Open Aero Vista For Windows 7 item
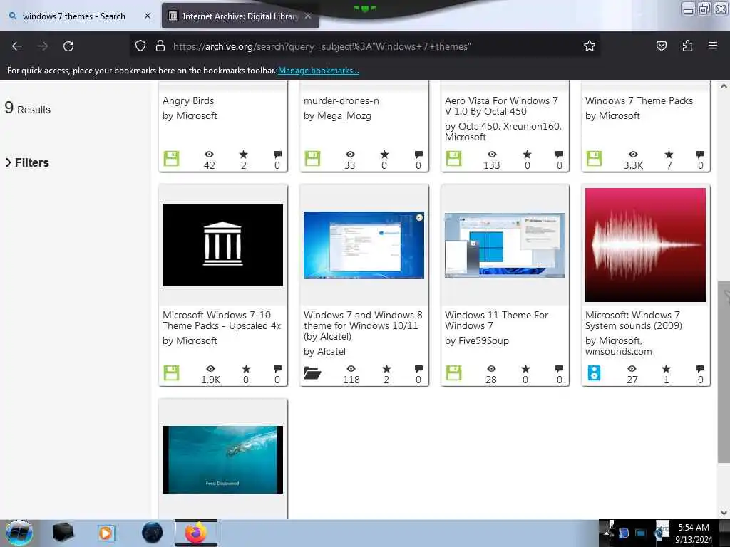Viewport: 730px width, 547px height. tap(501, 106)
